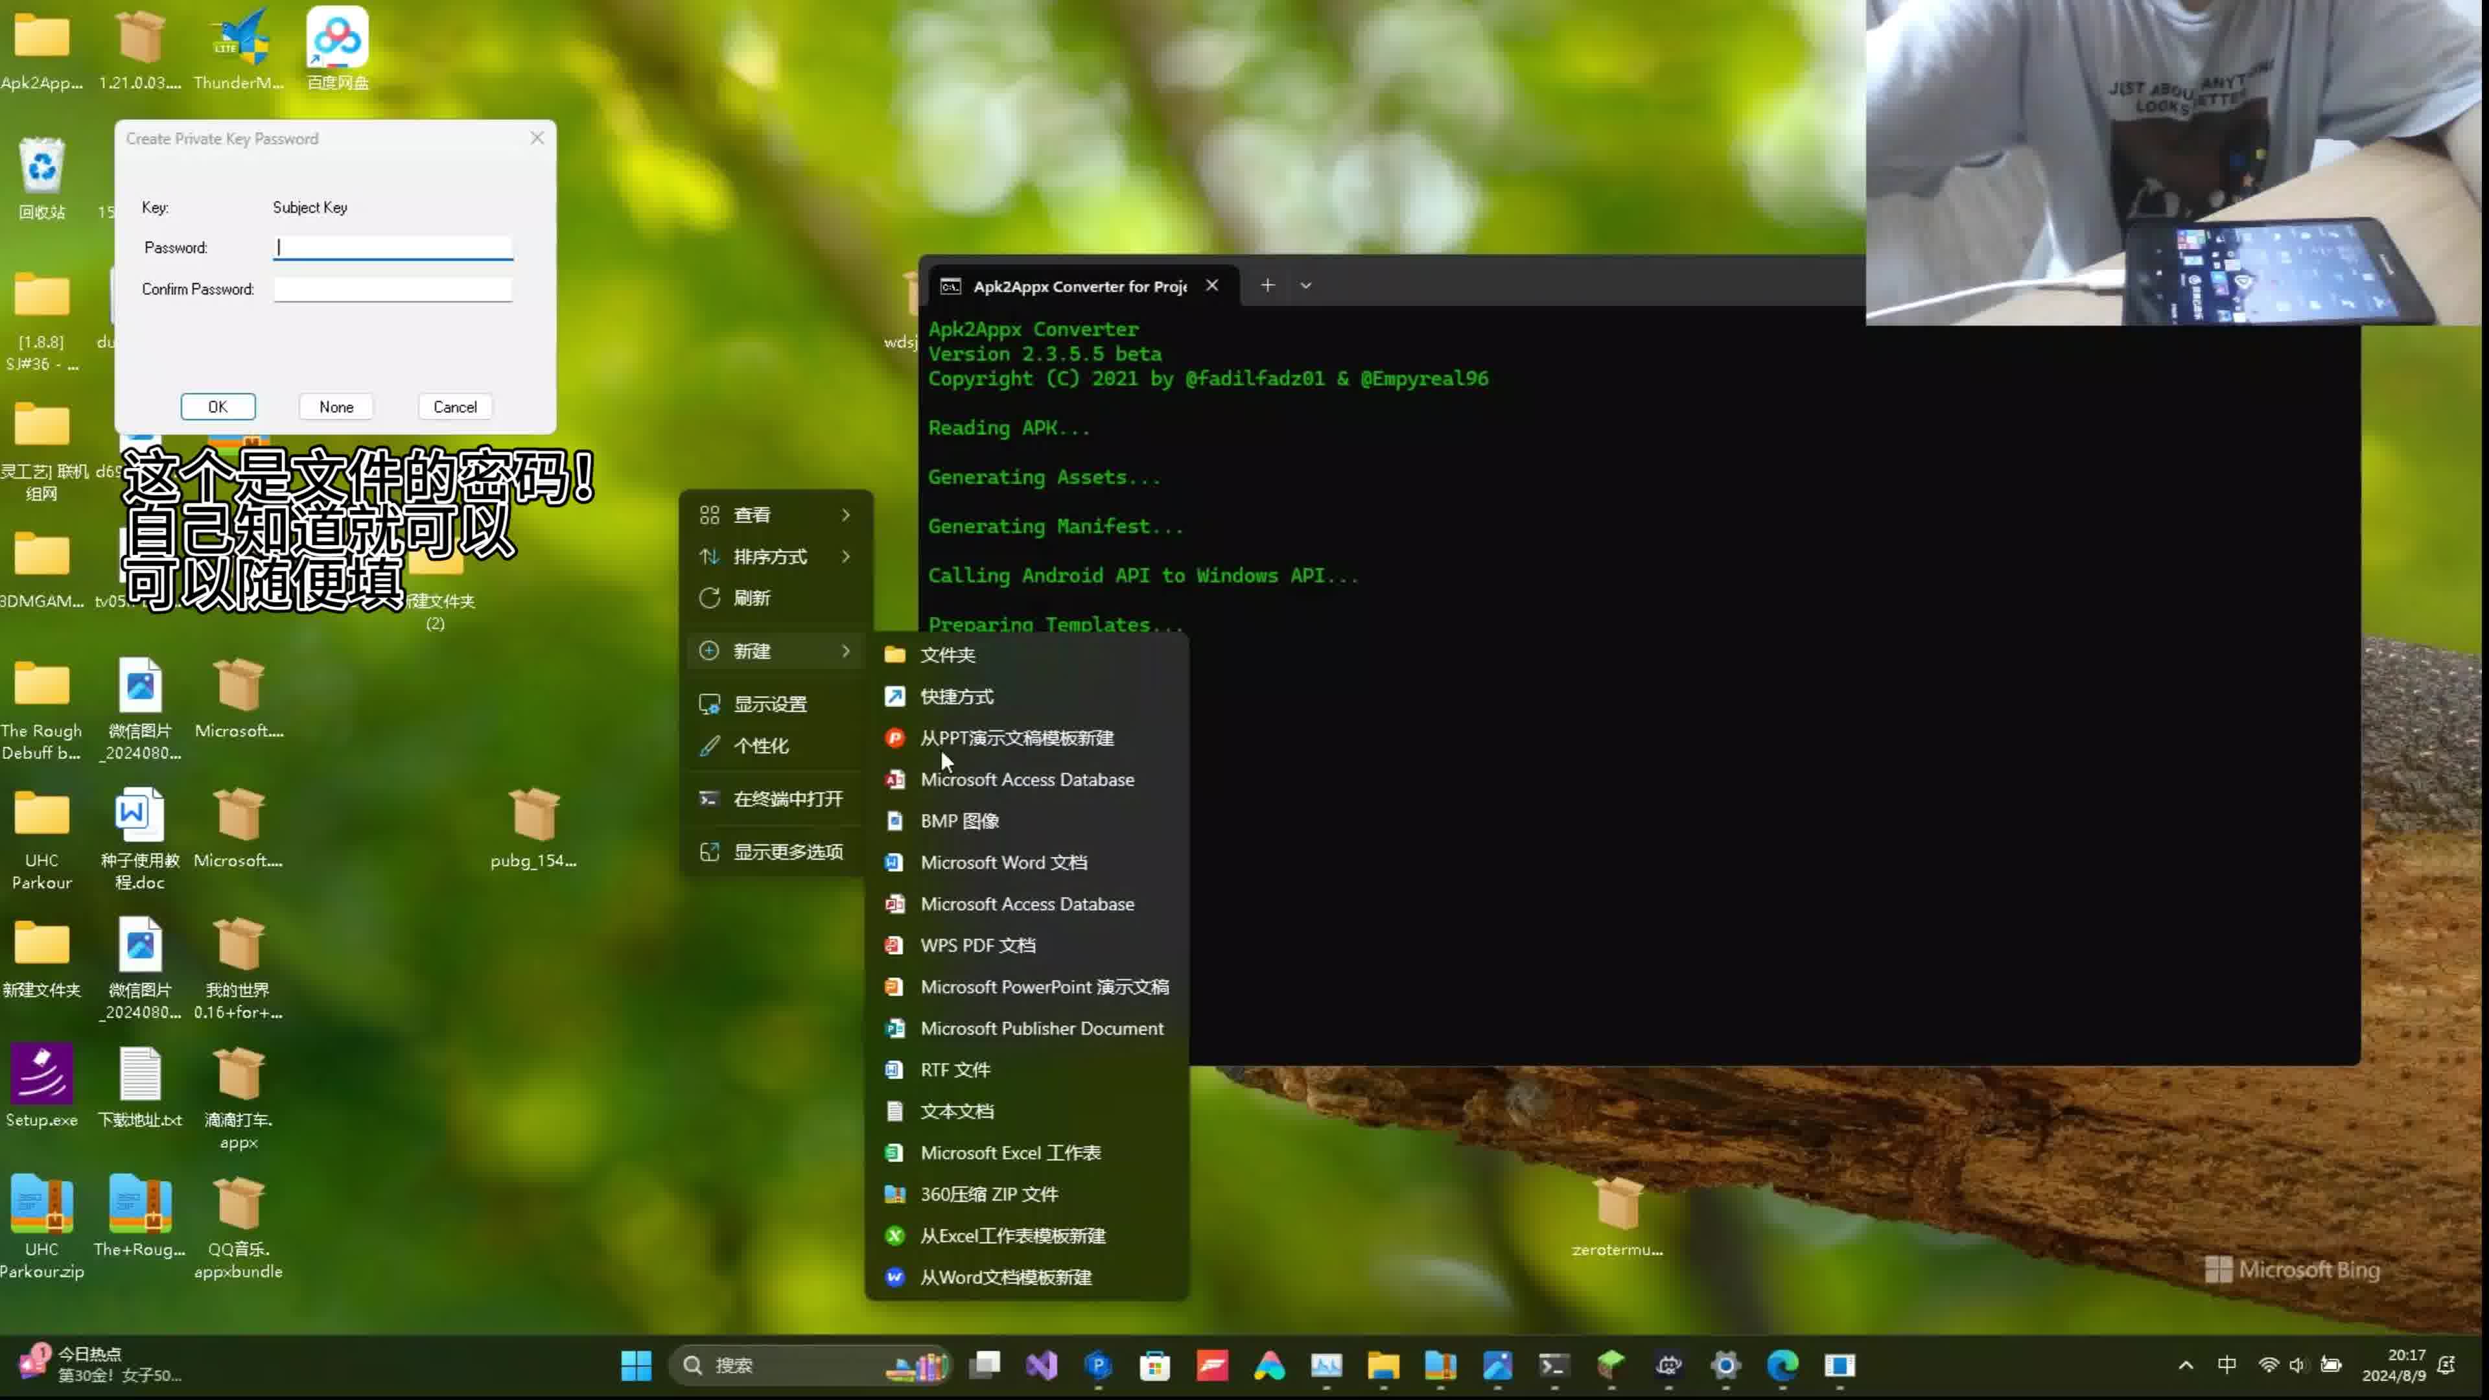Open Microsoft Store from the taskbar

[1154, 1365]
